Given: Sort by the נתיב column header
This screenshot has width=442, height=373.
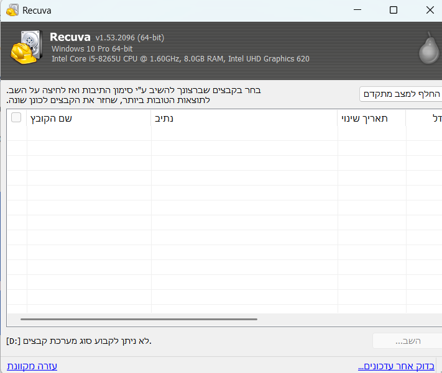Looking at the screenshot, I should tap(244, 118).
